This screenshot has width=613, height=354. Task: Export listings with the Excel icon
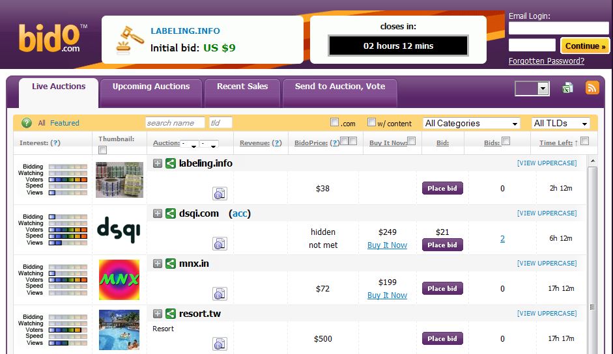point(567,88)
